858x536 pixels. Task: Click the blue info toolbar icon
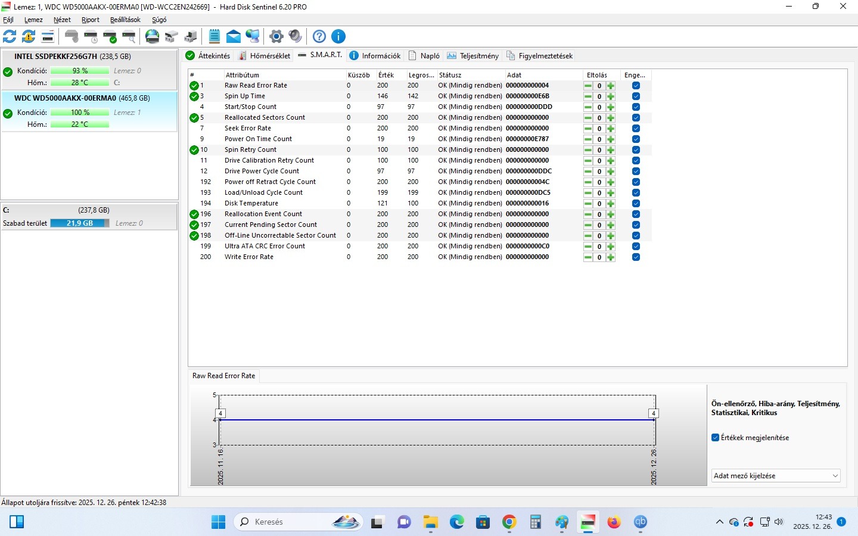point(338,36)
